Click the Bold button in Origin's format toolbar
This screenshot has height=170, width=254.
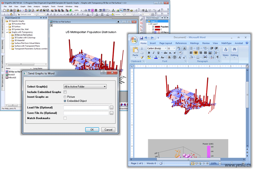tap(48, 14)
